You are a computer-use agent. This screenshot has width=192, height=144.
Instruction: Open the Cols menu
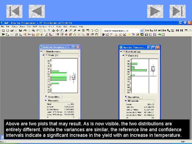click(29, 27)
